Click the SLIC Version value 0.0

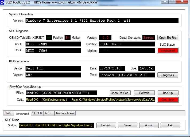click(x=105, y=38)
